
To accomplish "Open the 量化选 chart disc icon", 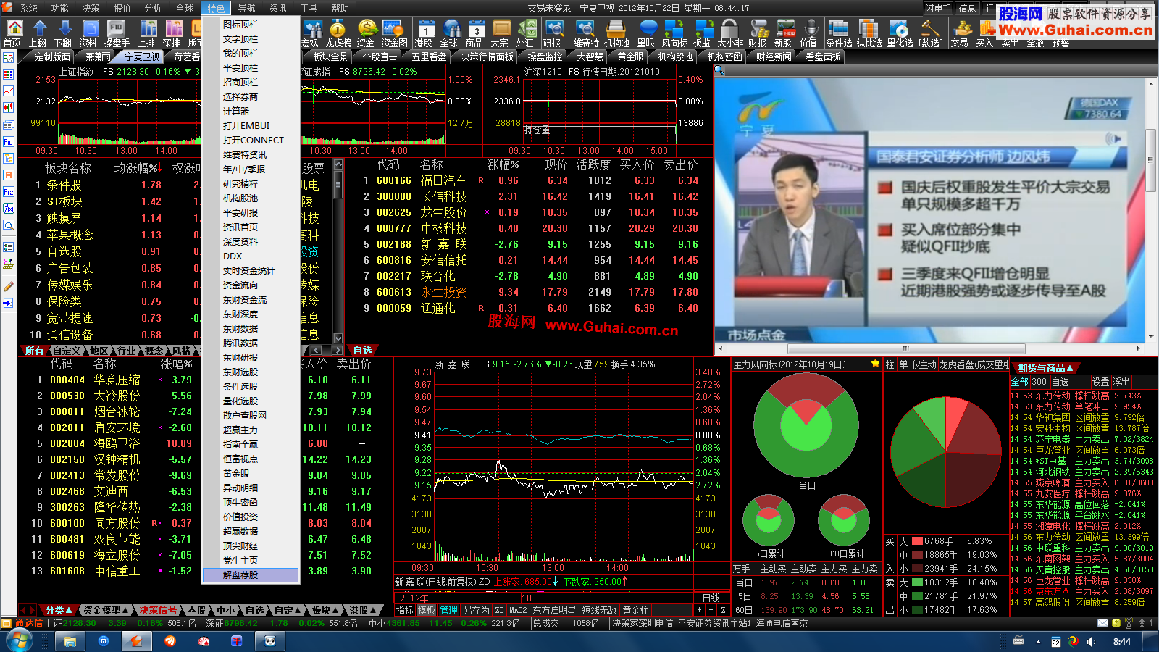I will click(900, 33).
